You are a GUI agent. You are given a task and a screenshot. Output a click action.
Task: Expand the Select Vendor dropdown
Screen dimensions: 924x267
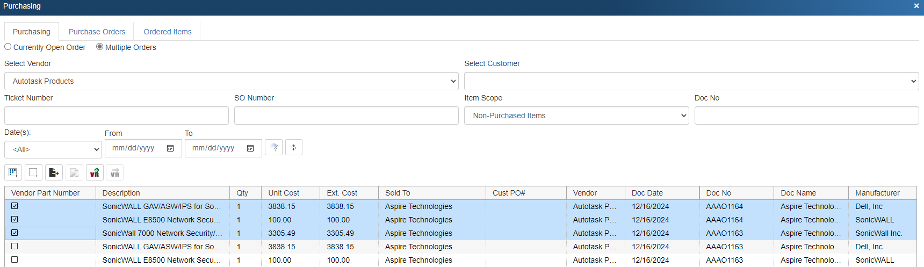pyautogui.click(x=231, y=81)
